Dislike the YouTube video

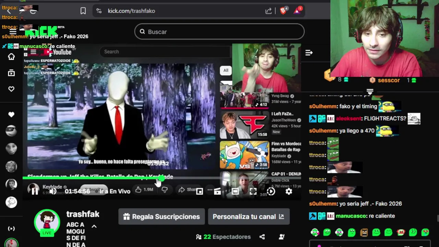[165, 190]
